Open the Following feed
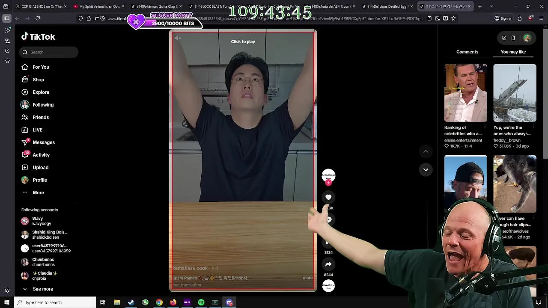Viewport: 548px width, 308px height. click(37, 105)
